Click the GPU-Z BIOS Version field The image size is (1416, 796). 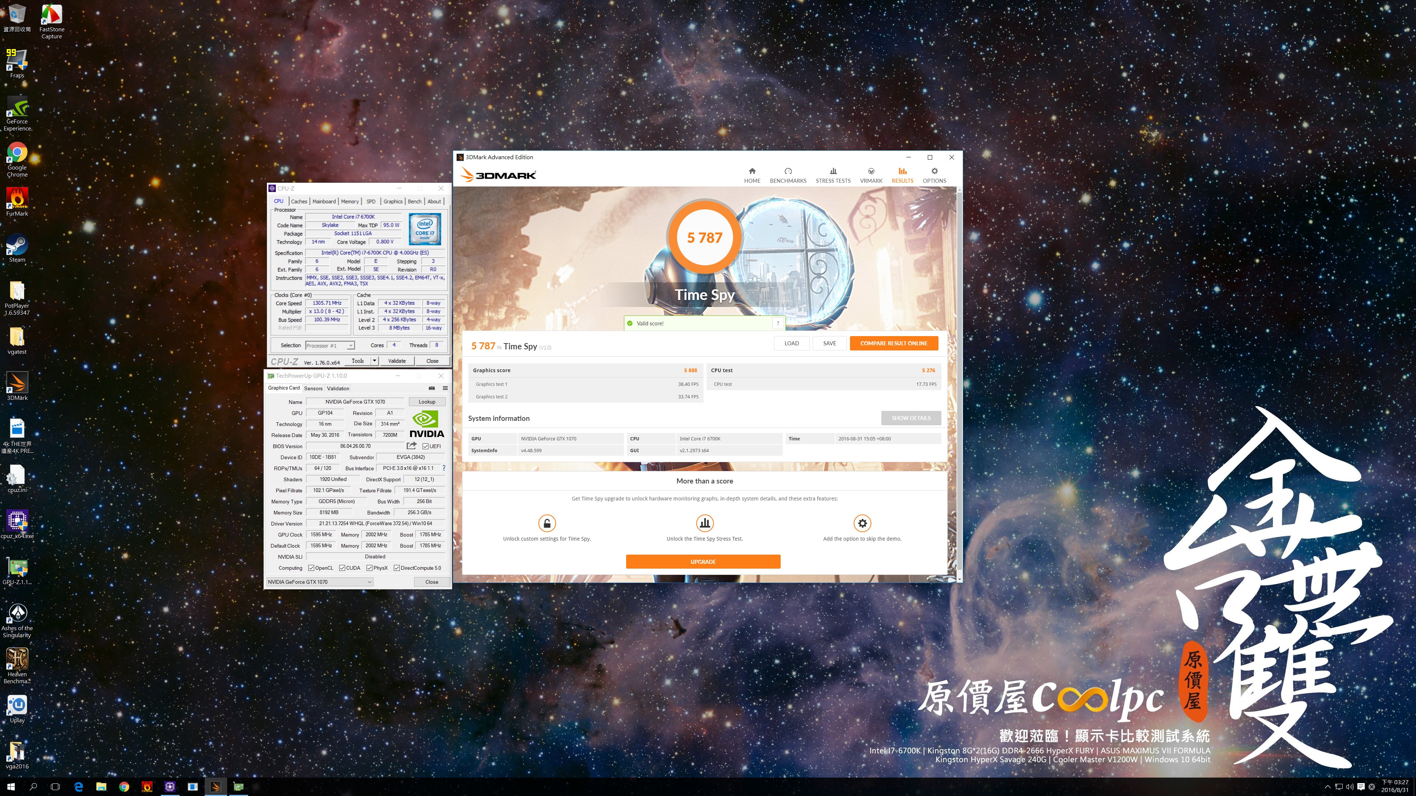click(355, 446)
